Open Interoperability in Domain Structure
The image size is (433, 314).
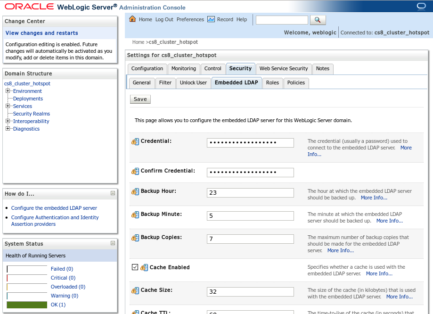(31, 121)
